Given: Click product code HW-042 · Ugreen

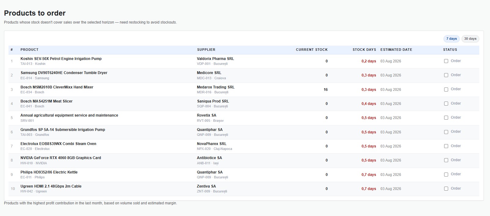Looking at the screenshot, I should 34,192.
